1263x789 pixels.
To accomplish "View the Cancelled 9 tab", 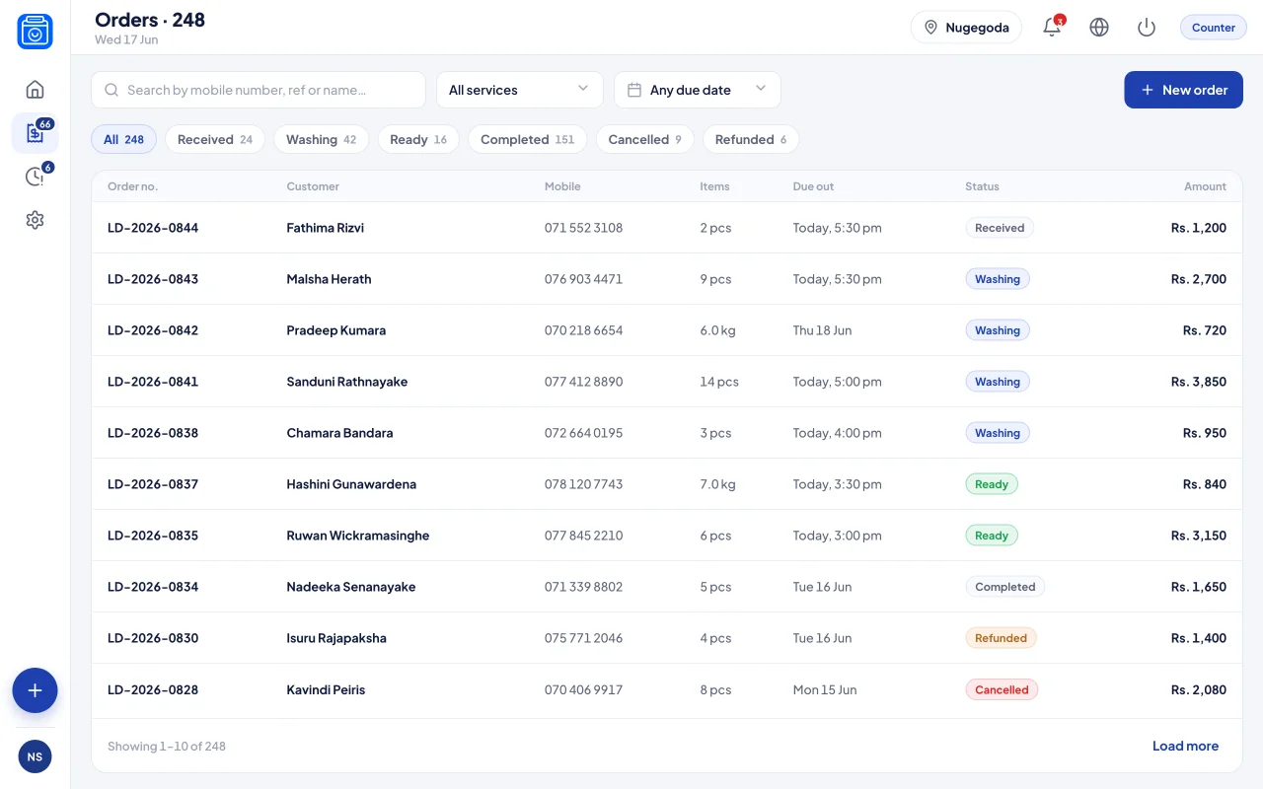I will click(644, 139).
